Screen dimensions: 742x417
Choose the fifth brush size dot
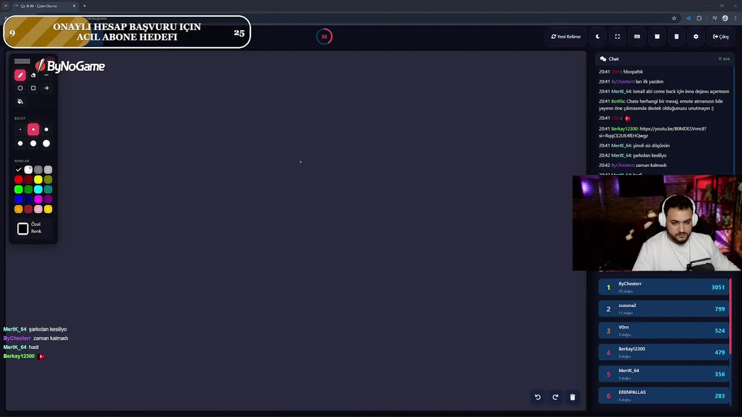[x=33, y=144]
